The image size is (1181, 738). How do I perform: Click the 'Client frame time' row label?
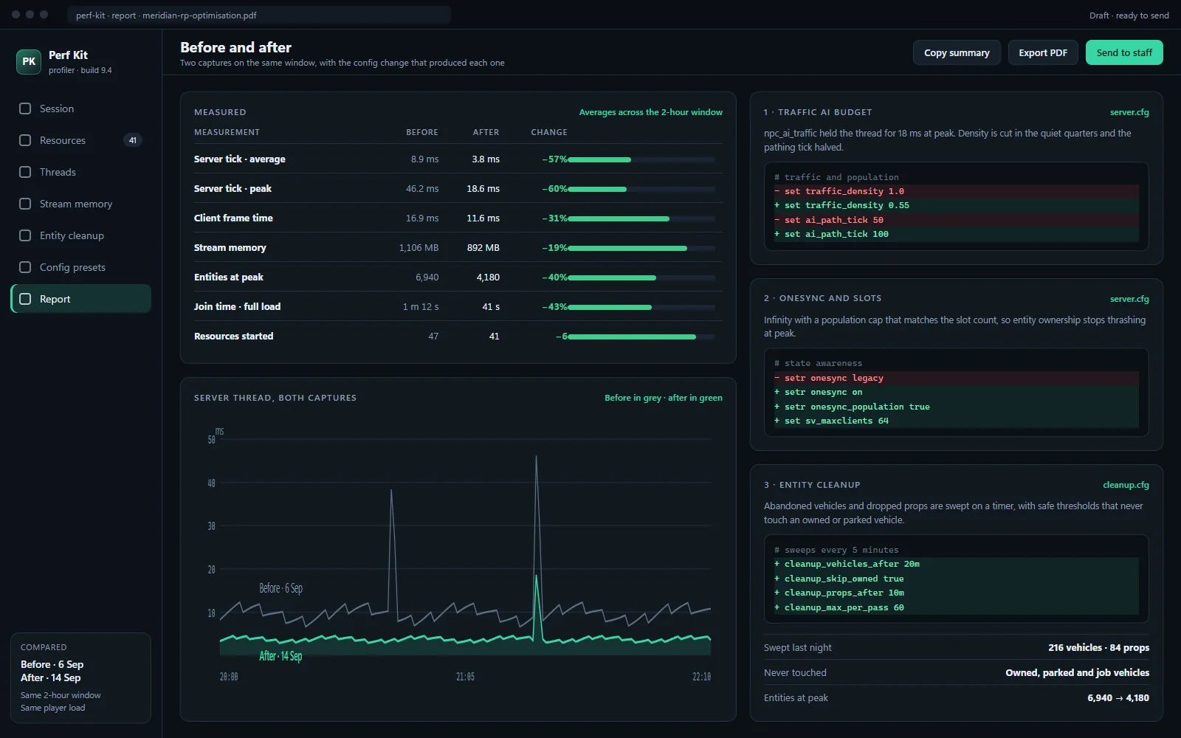pyautogui.click(x=233, y=218)
